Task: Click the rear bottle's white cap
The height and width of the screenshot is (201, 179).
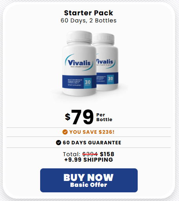Action: click(x=103, y=39)
